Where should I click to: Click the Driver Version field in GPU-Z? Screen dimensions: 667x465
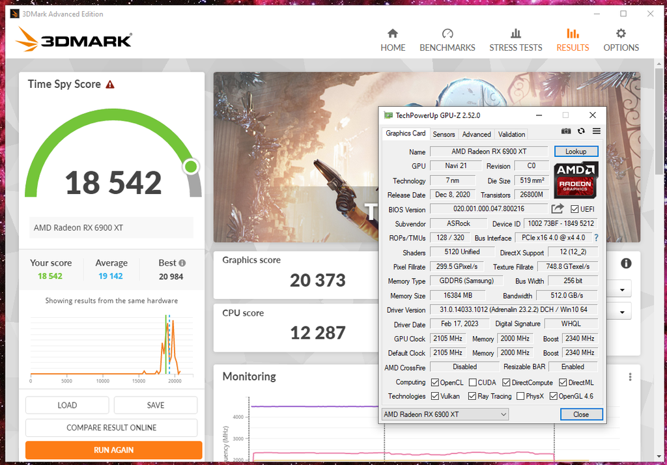click(x=513, y=310)
